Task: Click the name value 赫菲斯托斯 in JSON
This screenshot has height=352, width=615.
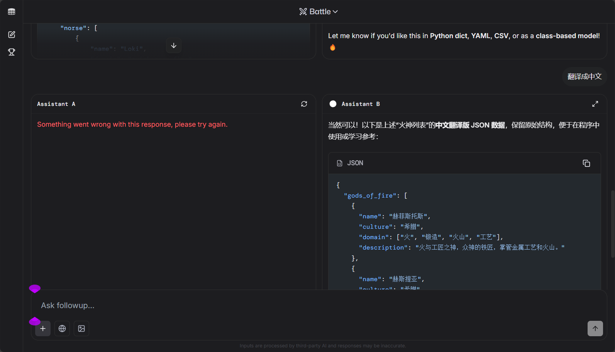Action: 408,216
